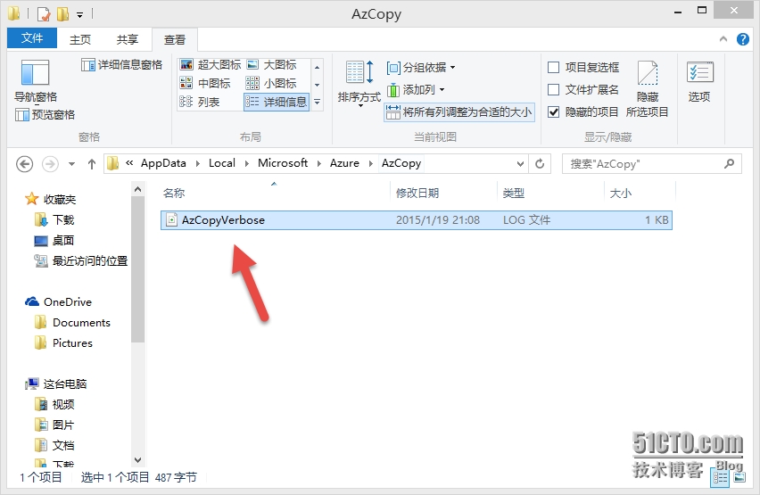
Task: Switch to the 共享 ribbon tab
Action: click(x=128, y=39)
